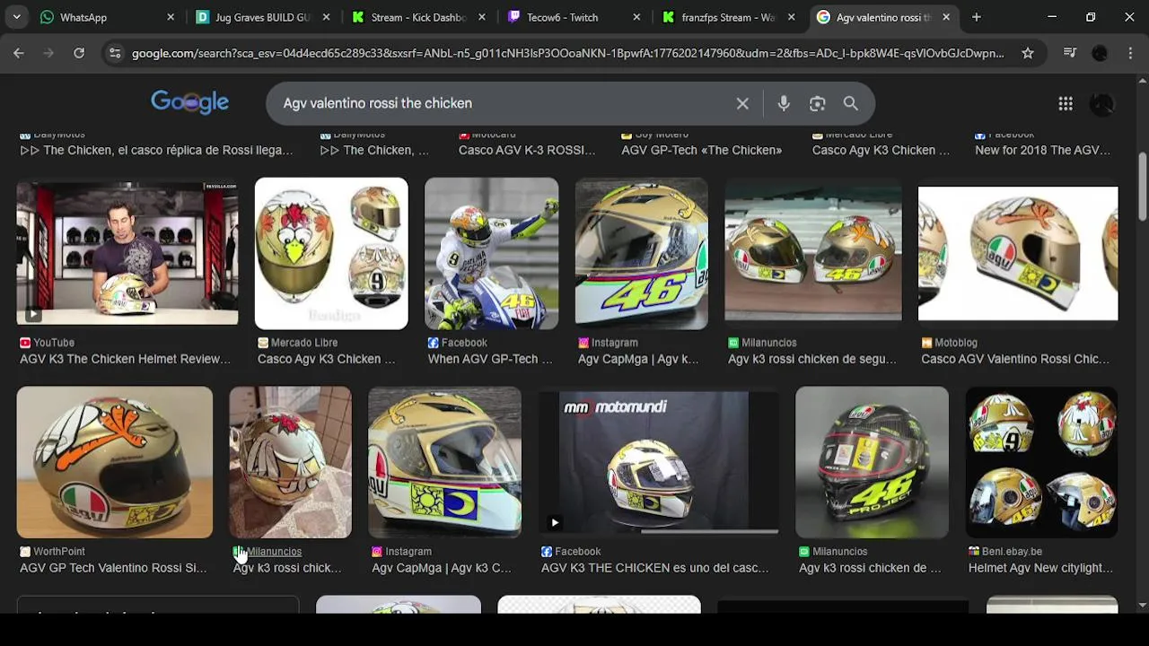Open 'AGV K3 The Chicken Helmet Review' link
The image size is (1149, 646).
click(125, 359)
